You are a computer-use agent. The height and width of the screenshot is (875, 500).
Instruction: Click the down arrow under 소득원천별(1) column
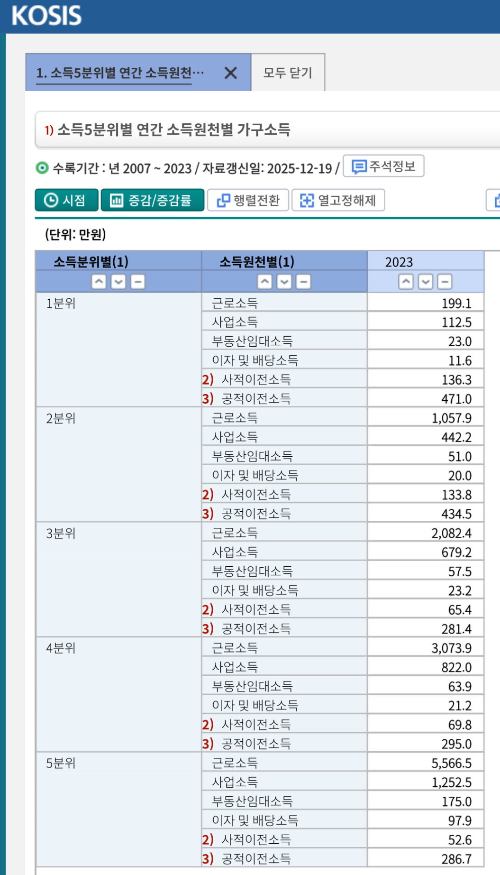click(x=284, y=282)
